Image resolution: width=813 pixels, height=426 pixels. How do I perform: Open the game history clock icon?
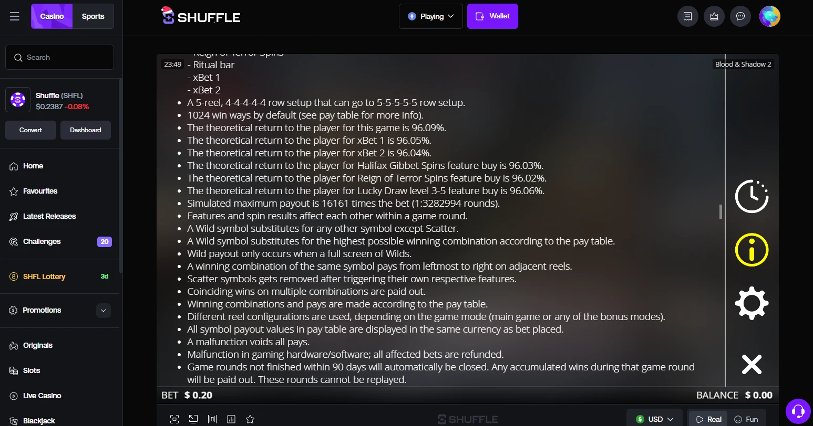[x=752, y=196]
